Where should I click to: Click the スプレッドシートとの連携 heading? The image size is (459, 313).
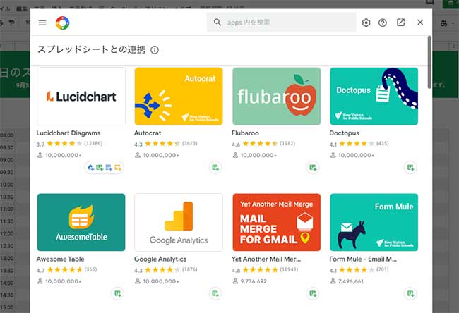pyautogui.click(x=91, y=49)
